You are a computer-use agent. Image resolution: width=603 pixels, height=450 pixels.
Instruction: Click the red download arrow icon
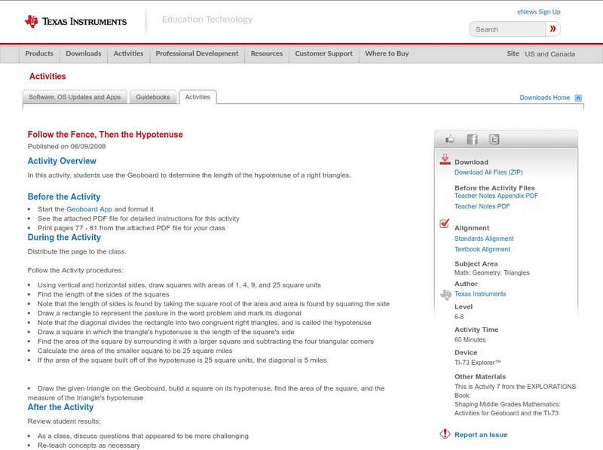pos(445,160)
